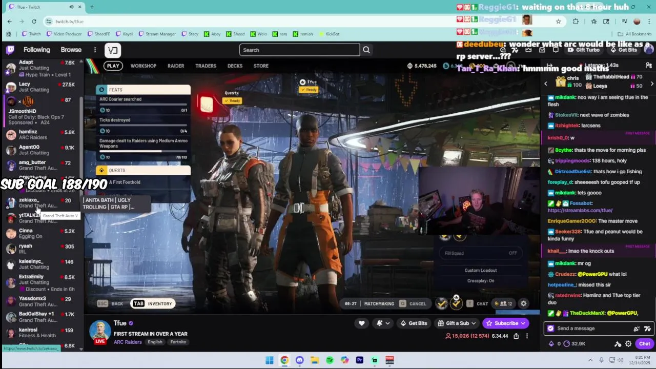The width and height of the screenshot is (656, 369).
Task: Open Spotify from the taskbar
Action: point(330,360)
